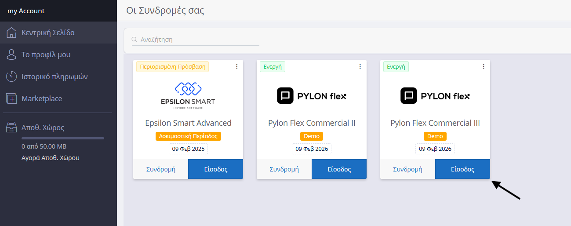Click the magnifier icon in search bar
This screenshot has height=226, width=571.
tap(135, 40)
